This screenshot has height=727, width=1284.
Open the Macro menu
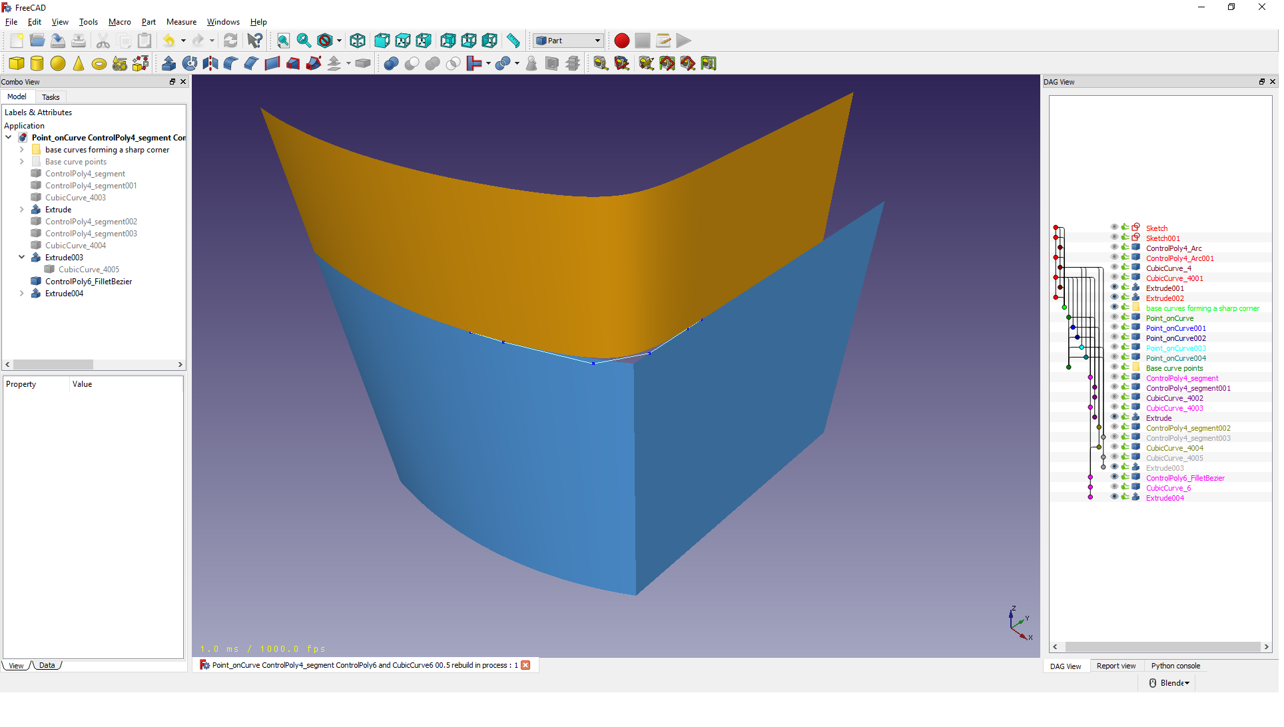click(x=119, y=22)
